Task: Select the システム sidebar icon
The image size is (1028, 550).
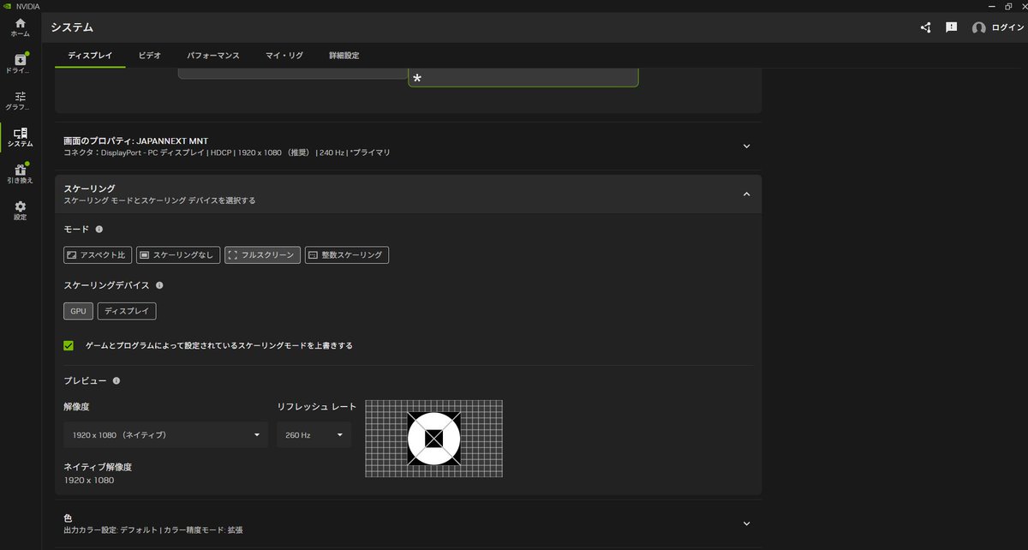Action: pyautogui.click(x=20, y=138)
